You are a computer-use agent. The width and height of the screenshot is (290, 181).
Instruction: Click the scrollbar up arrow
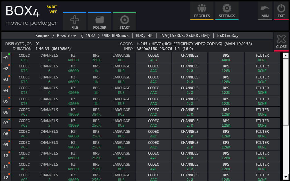coord(286,55)
